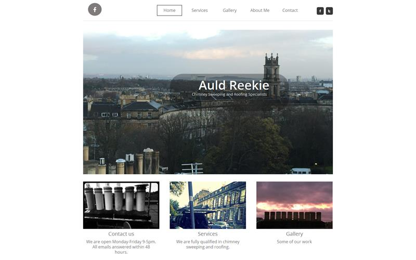The height and width of the screenshot is (260, 416).
Task: Open the black-and-white chimney pots thumbnail
Action: coord(121,205)
